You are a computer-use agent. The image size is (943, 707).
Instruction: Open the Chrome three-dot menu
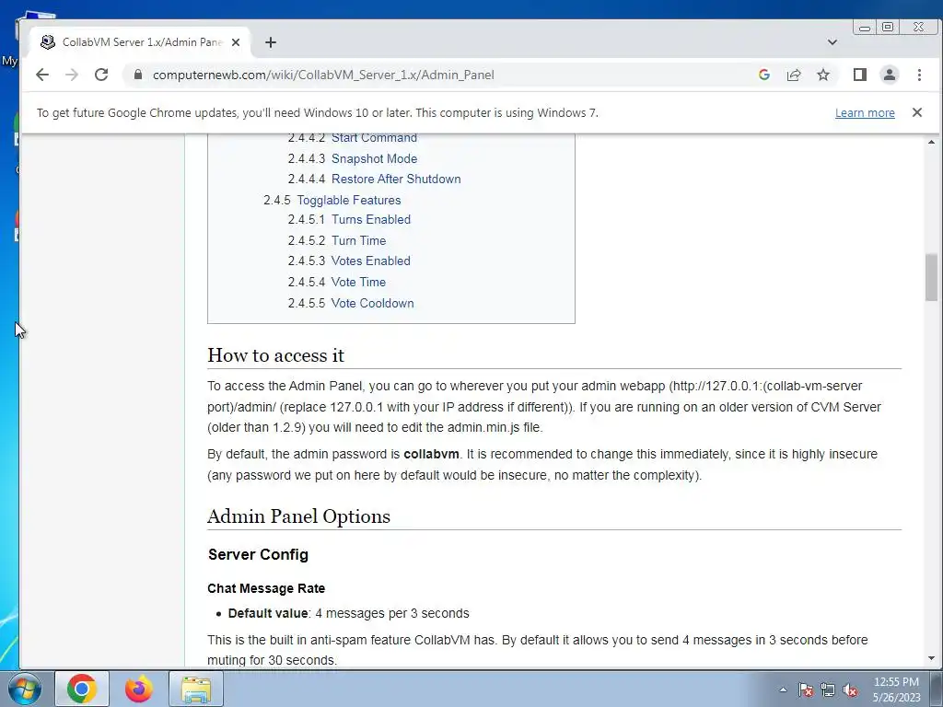(919, 75)
